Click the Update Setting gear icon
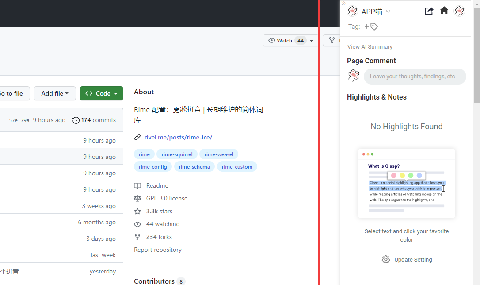This screenshot has width=480, height=285. tap(386, 260)
